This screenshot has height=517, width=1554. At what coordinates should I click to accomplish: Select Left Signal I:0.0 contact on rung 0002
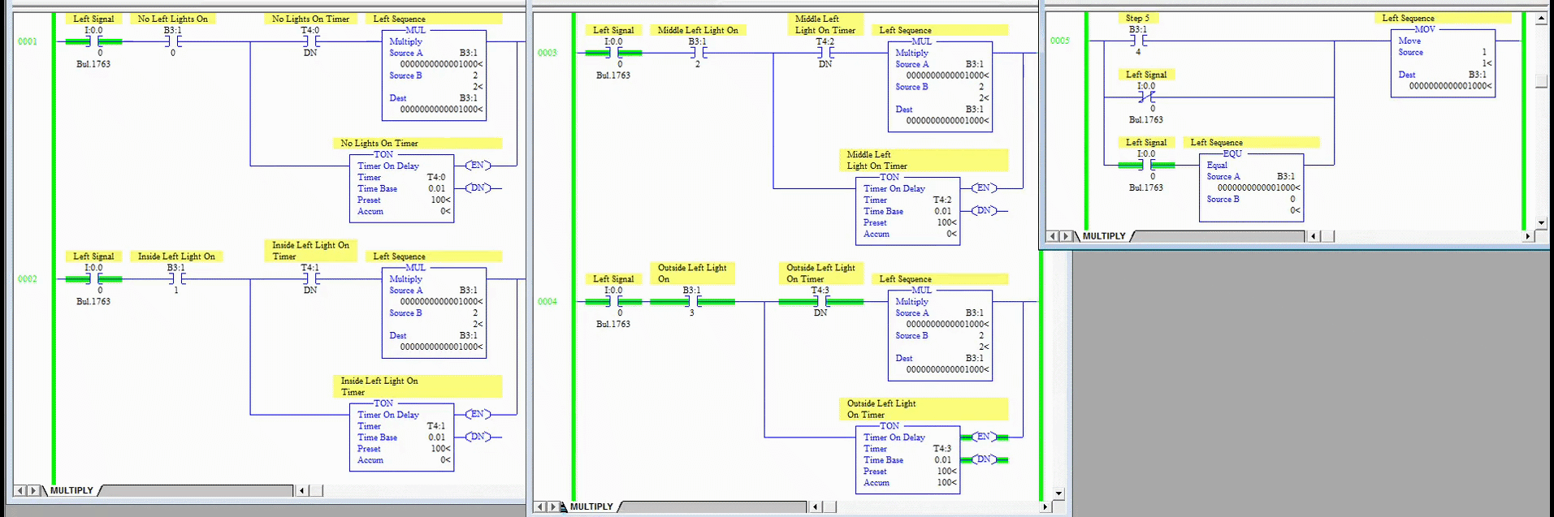click(94, 278)
